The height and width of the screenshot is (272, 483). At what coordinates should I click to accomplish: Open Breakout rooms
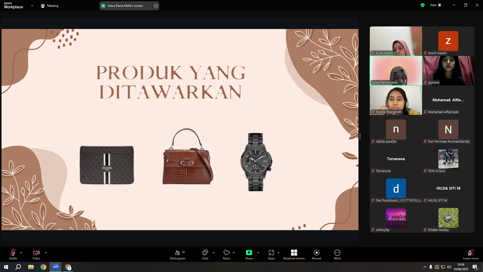coord(294,254)
